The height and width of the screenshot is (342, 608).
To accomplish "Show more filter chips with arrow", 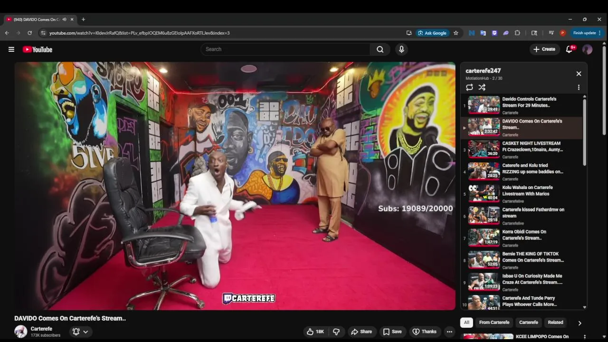I will (579, 323).
